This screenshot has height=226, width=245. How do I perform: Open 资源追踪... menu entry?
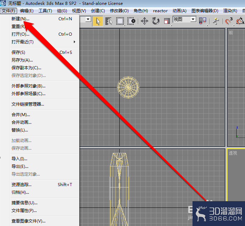click(44, 185)
